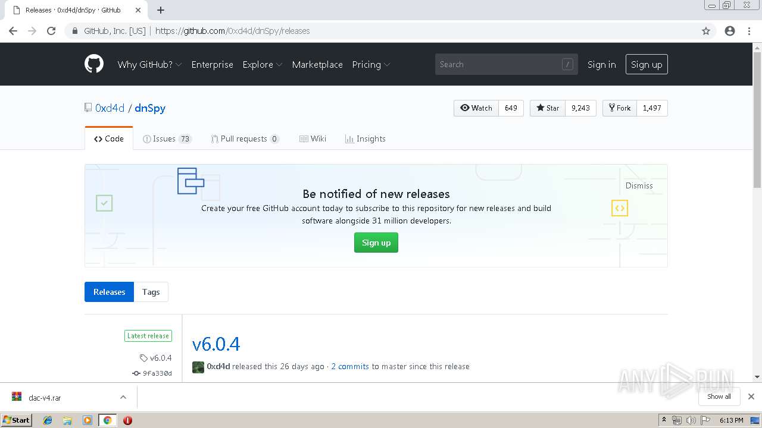
Task: Expand Pricing menu
Action: (371, 64)
